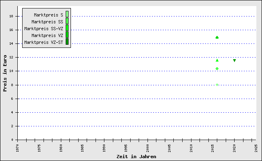This screenshot has height=161, width=262.
Task: Click the 'Zeit in Jahren' axis title
Action: tap(136, 156)
